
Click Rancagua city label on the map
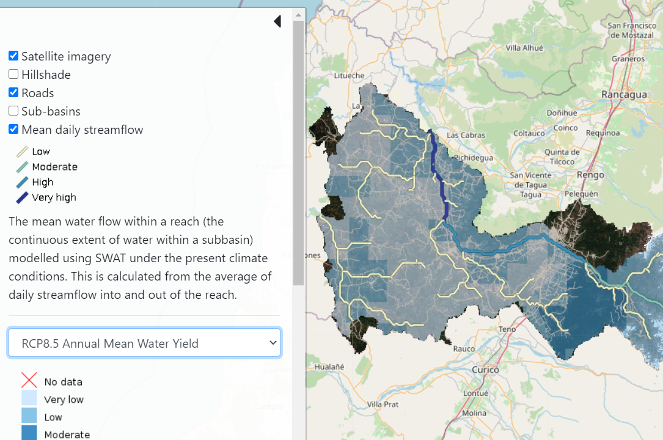[x=624, y=94]
